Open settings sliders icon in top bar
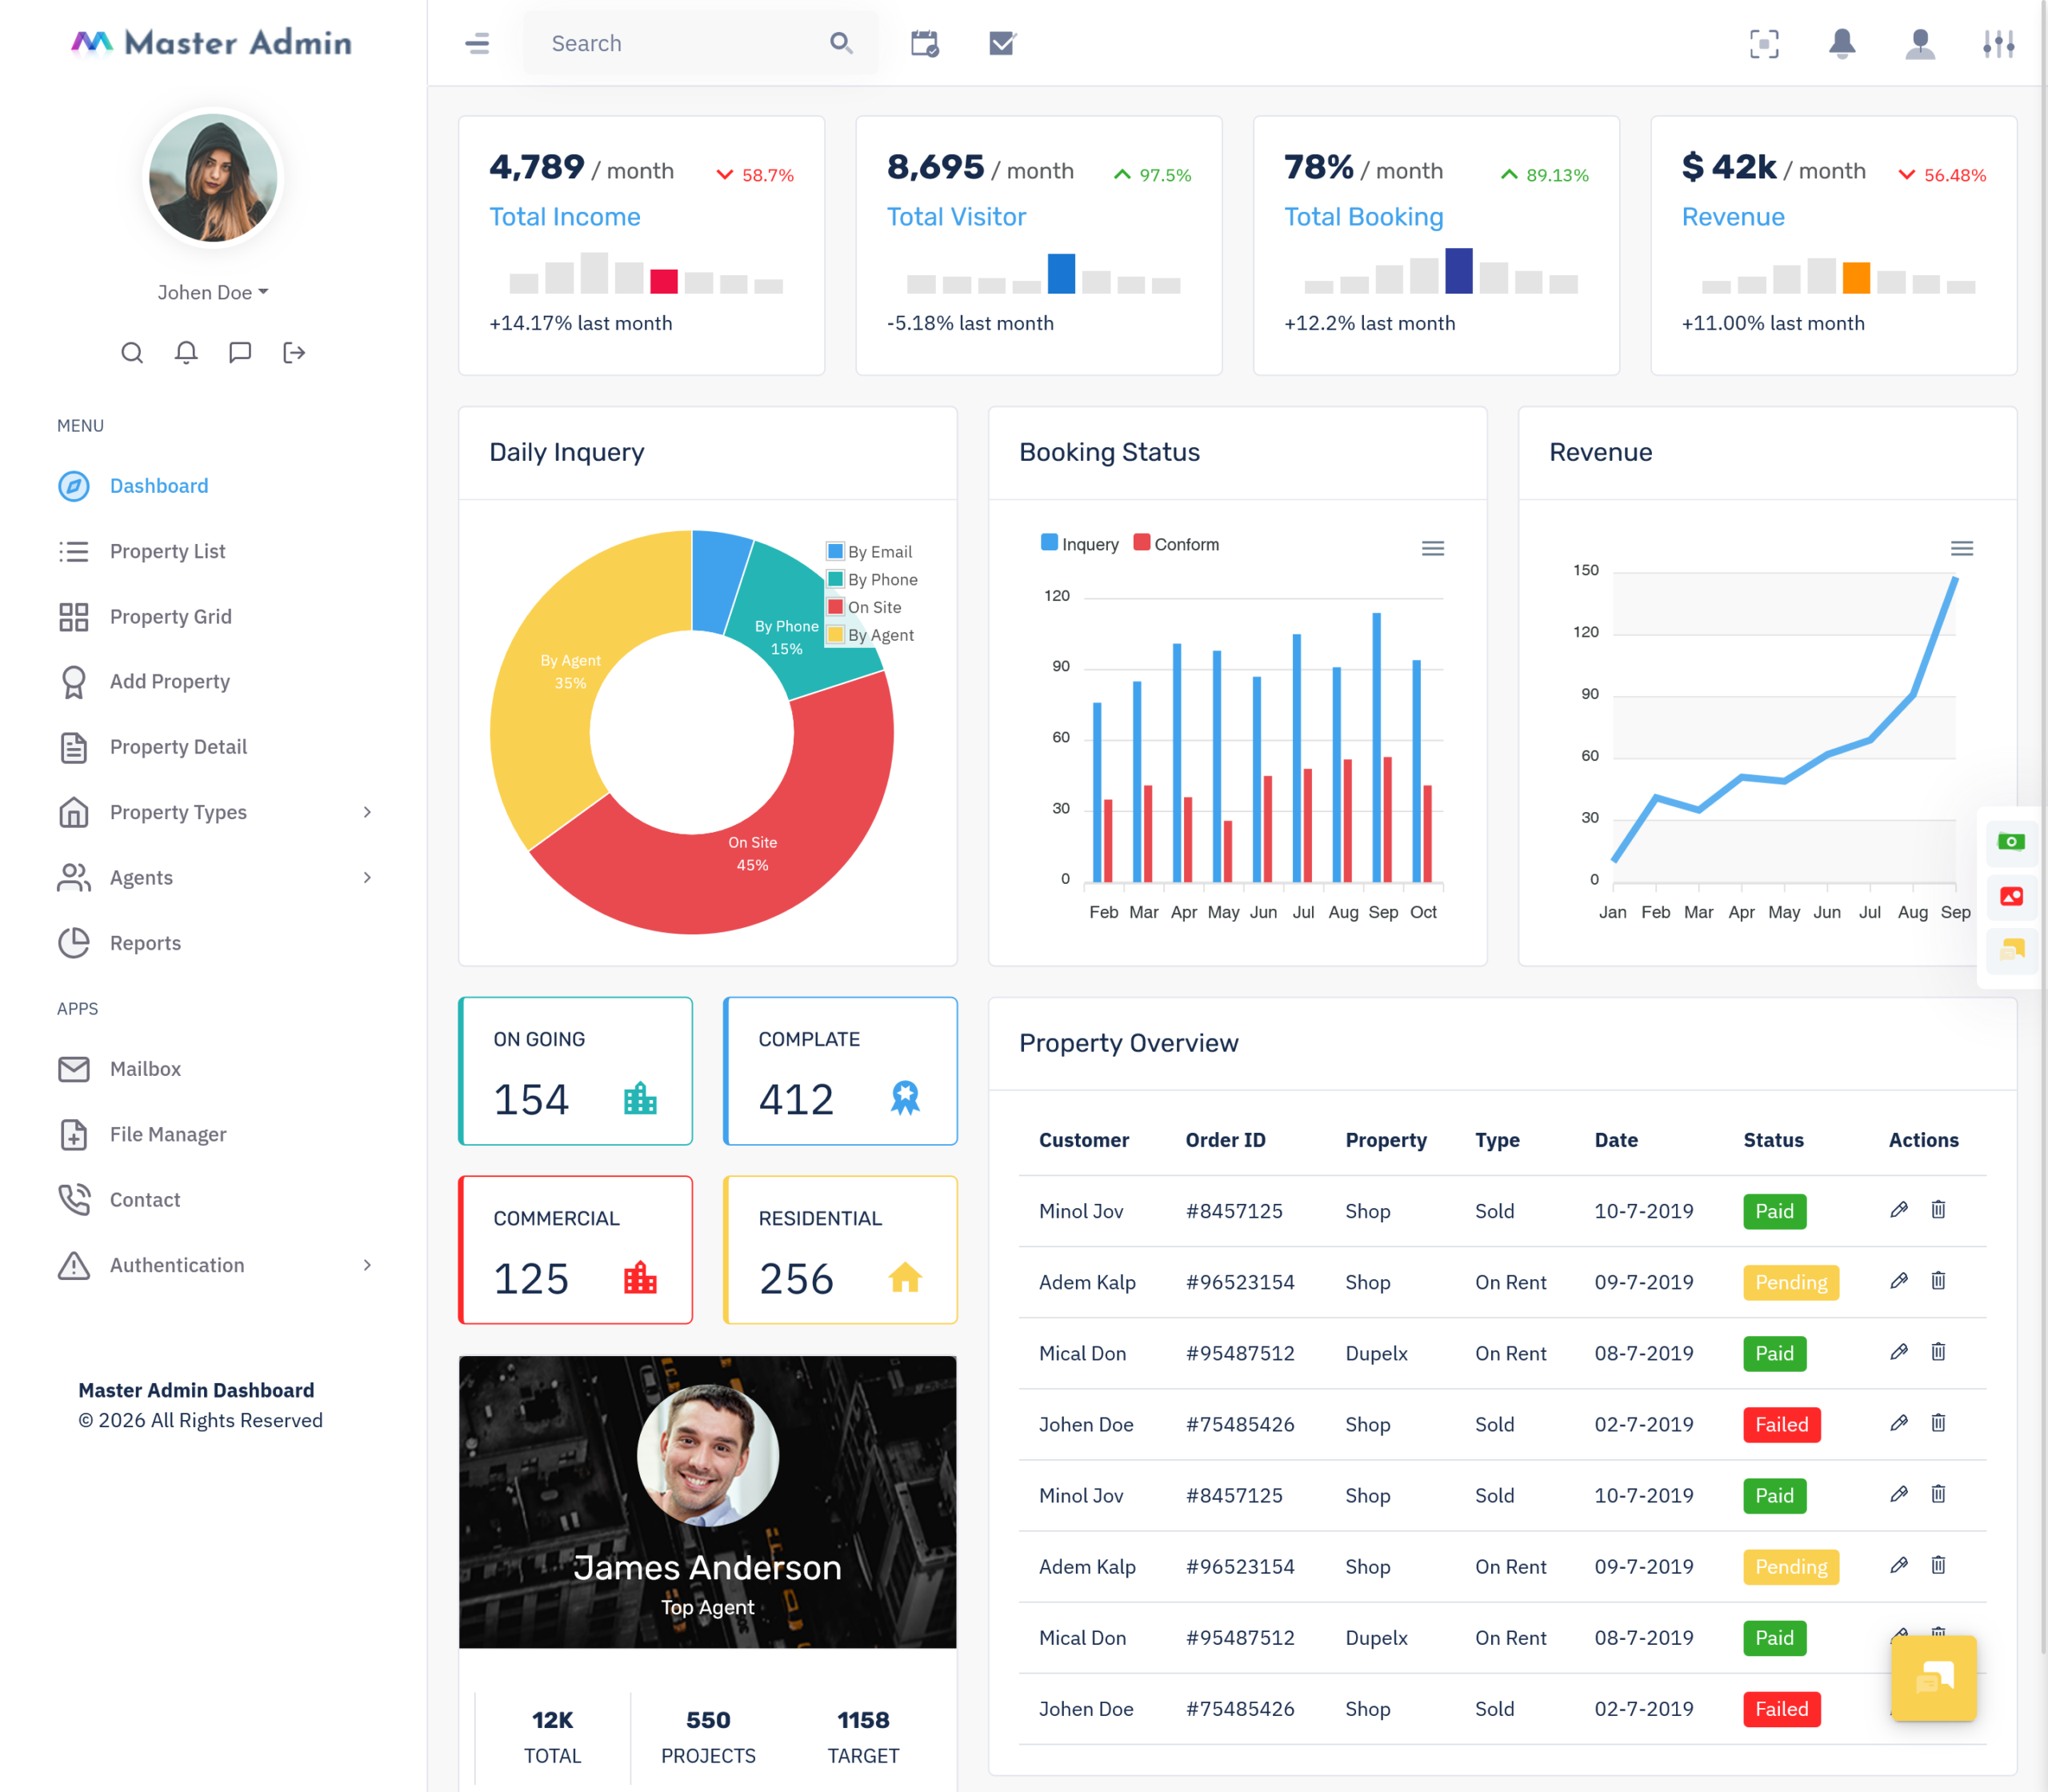This screenshot has height=1792, width=2048. click(x=1998, y=43)
